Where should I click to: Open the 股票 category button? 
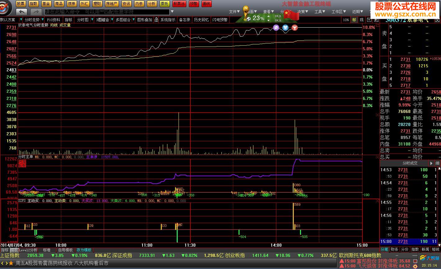point(21,4)
